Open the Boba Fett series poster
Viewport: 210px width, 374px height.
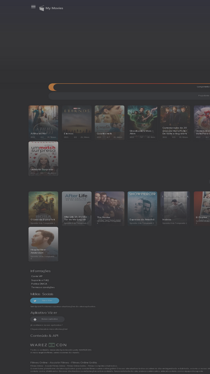43,209
